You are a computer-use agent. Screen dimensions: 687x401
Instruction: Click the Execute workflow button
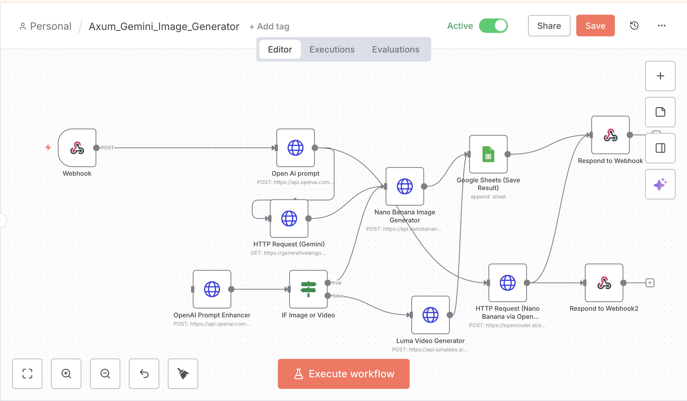click(343, 374)
